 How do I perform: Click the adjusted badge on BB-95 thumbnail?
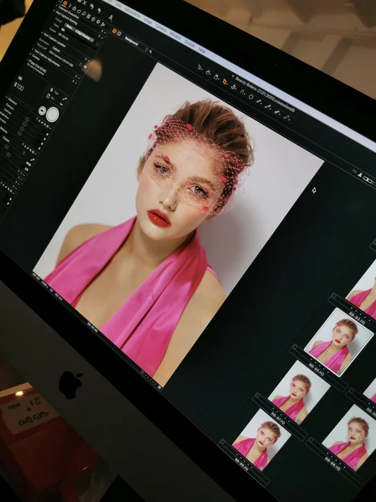tap(339, 373)
